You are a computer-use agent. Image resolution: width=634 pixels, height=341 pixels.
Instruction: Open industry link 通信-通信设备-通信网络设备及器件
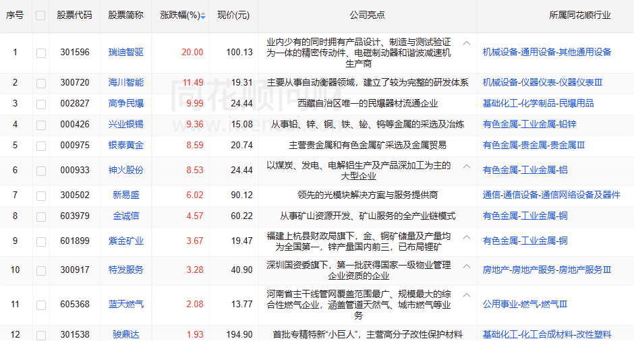coord(551,195)
